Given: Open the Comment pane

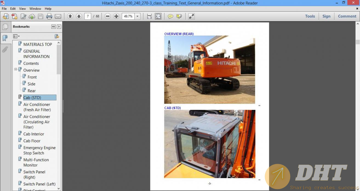Looking at the screenshot, I should pos(347,16).
